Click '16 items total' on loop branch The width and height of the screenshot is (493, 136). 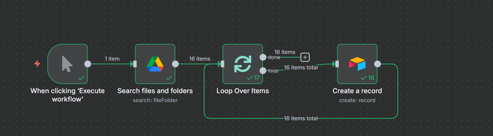(301, 67)
